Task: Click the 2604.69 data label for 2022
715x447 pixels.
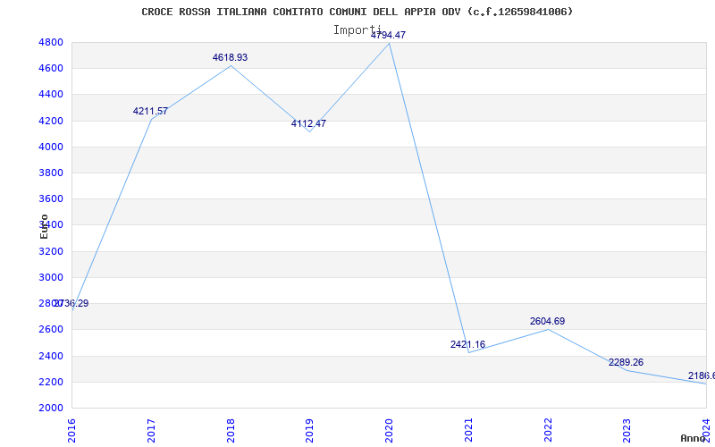Action: 547,321
